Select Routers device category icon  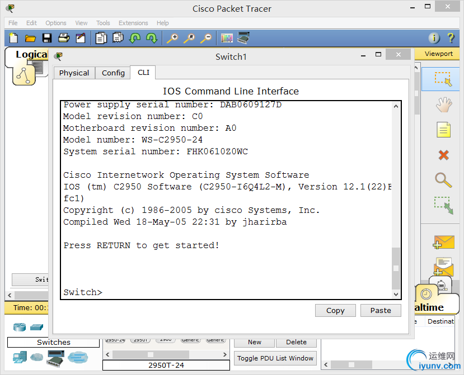coord(20,327)
